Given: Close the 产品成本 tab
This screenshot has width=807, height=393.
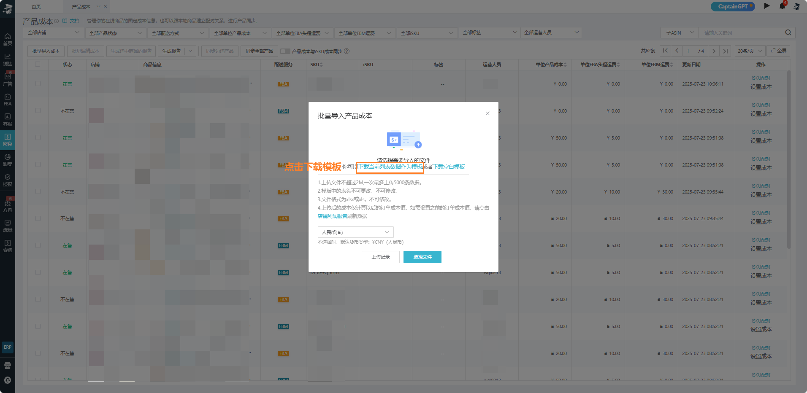Looking at the screenshot, I should tap(105, 6).
